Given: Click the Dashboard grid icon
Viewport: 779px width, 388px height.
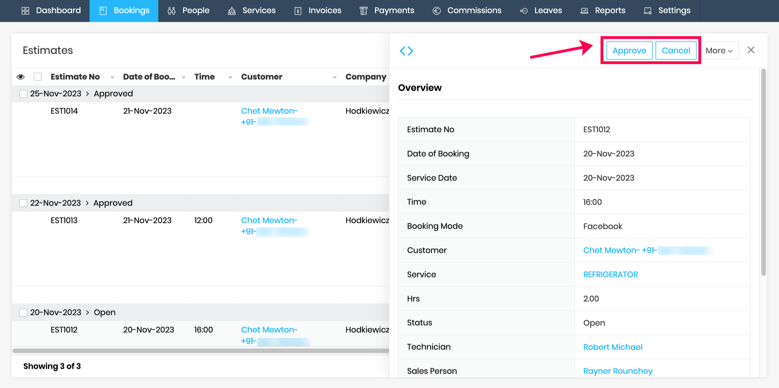Looking at the screenshot, I should (25, 11).
